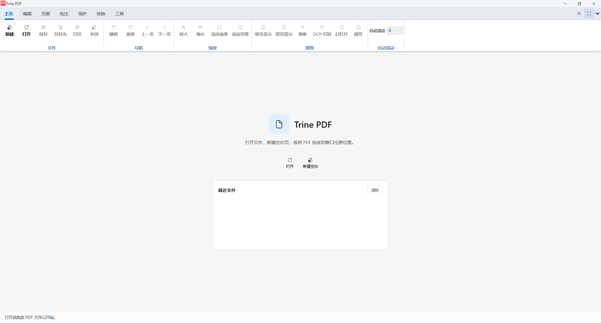This screenshot has height=323, width=601.
Task: Undo with the 撤销 icon
Action: [114, 31]
